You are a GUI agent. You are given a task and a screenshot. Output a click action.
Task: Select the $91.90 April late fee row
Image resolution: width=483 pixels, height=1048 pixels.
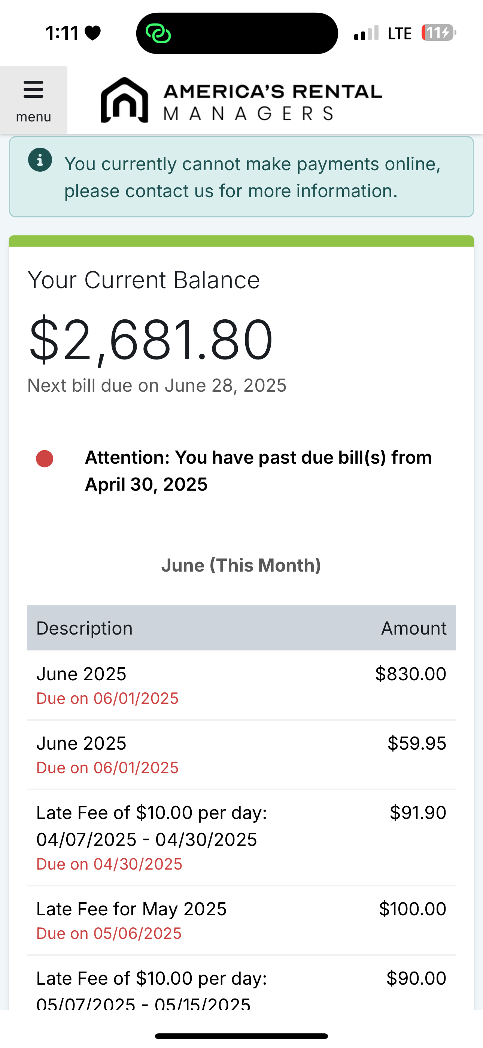coord(241,838)
